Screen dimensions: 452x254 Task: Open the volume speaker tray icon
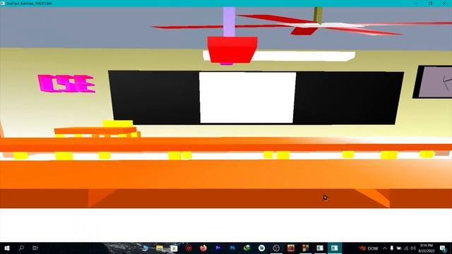(x=413, y=248)
